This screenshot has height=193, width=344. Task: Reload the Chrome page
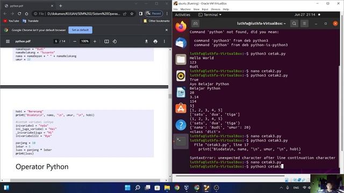click(x=19, y=13)
